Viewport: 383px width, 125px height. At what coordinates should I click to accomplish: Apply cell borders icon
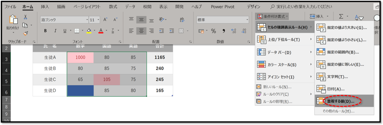pos(77,31)
